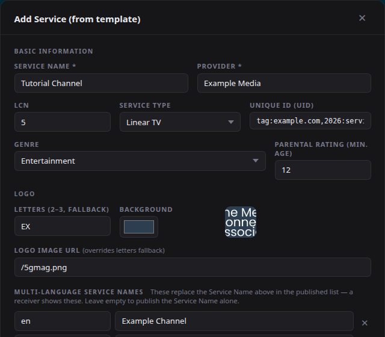This screenshot has width=385, height=337.
Task: Click the Unique ID (UID) field
Action: click(x=310, y=120)
